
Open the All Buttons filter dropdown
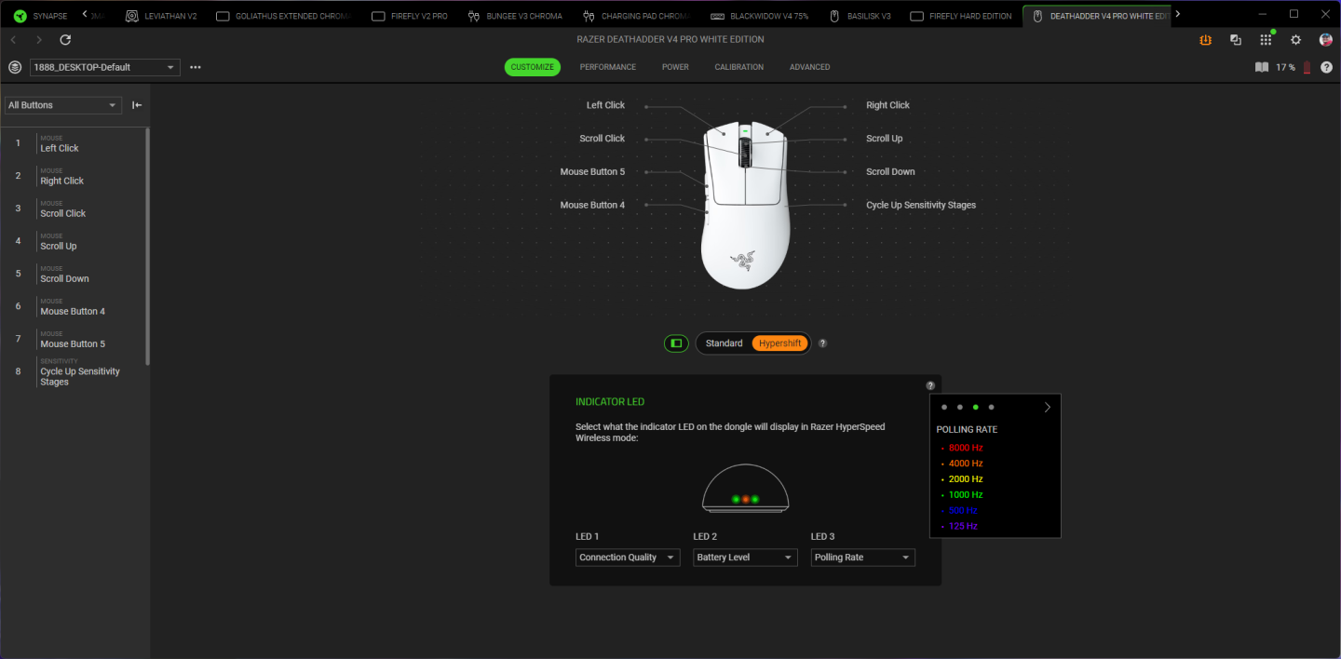click(x=63, y=105)
